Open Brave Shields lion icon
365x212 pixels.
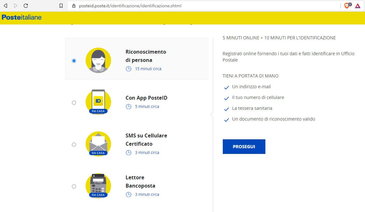click(x=347, y=6)
